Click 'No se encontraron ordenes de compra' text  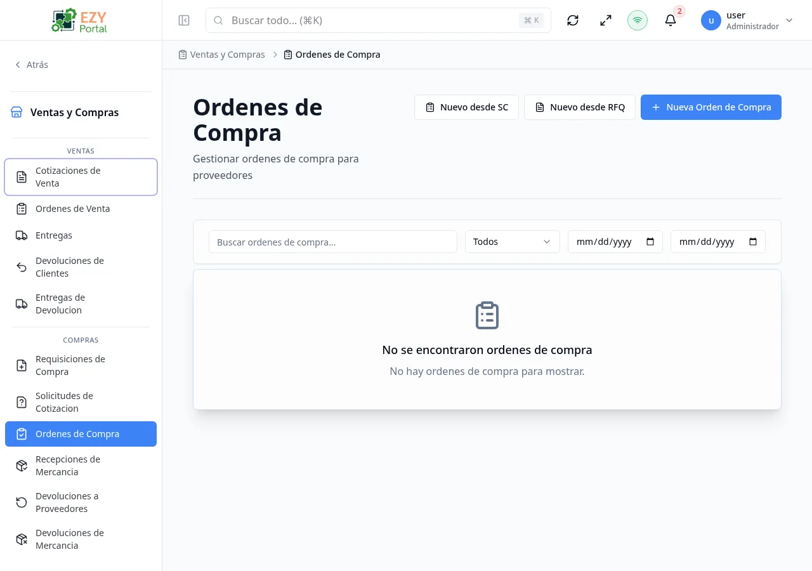487,350
